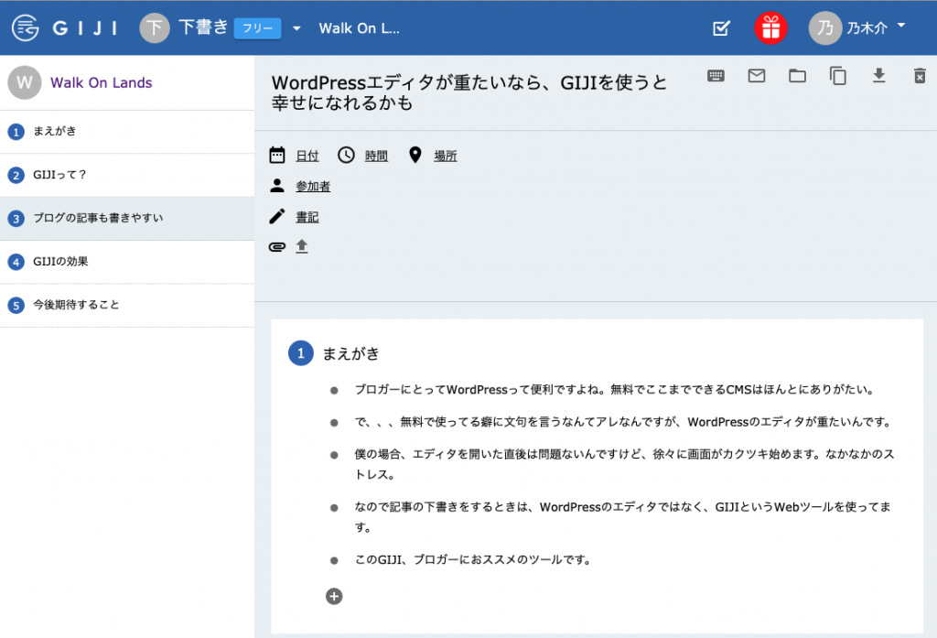Click the pencil icon beside 書記
Screen dimensions: 937x638
coord(277,216)
